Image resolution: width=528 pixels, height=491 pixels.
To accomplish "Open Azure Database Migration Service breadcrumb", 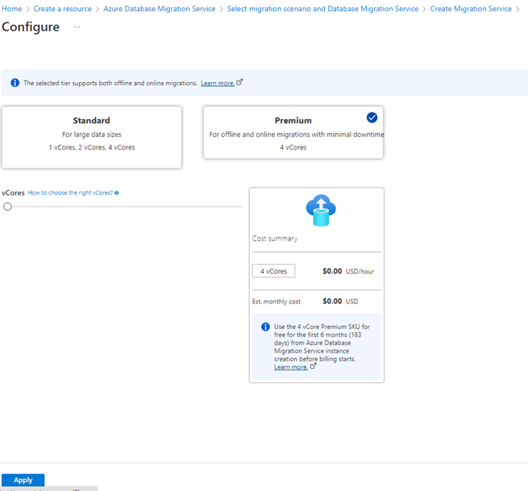I will (160, 9).
